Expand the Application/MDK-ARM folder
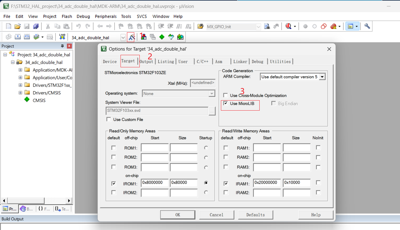The width and height of the screenshot is (400, 230). coord(20,70)
